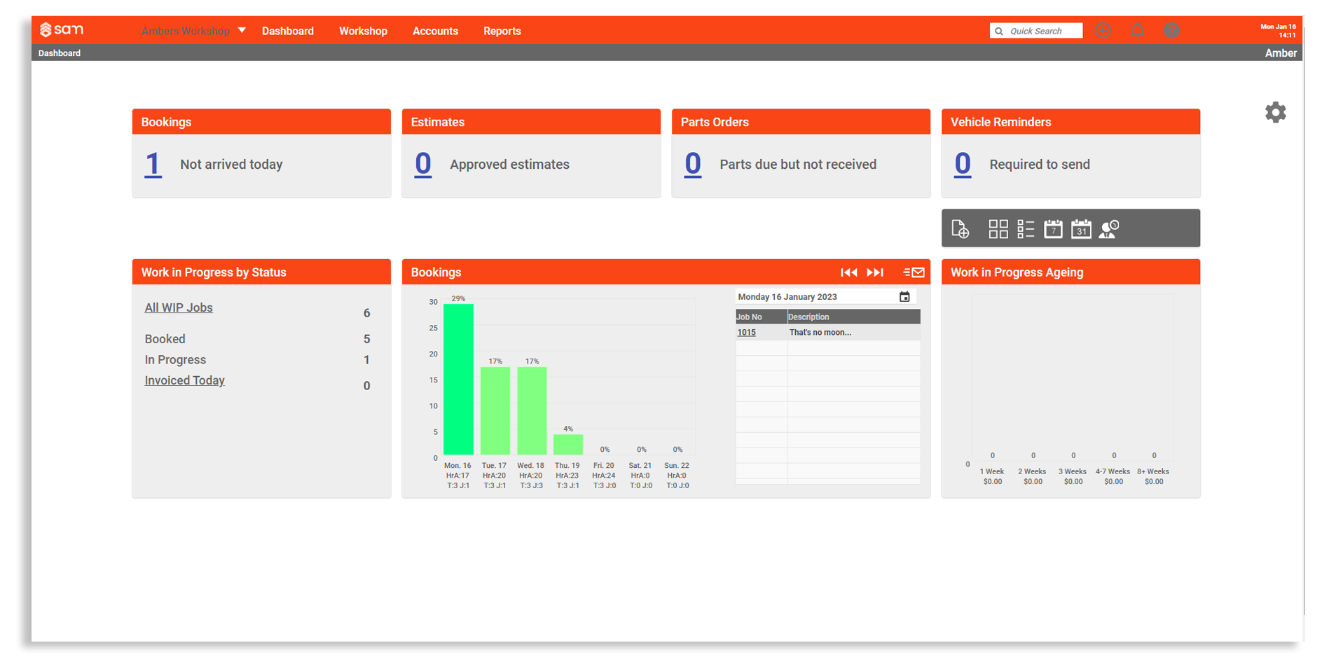This screenshot has height=657, width=1336.
Task: Click the create new job document icon
Action: pos(960,228)
